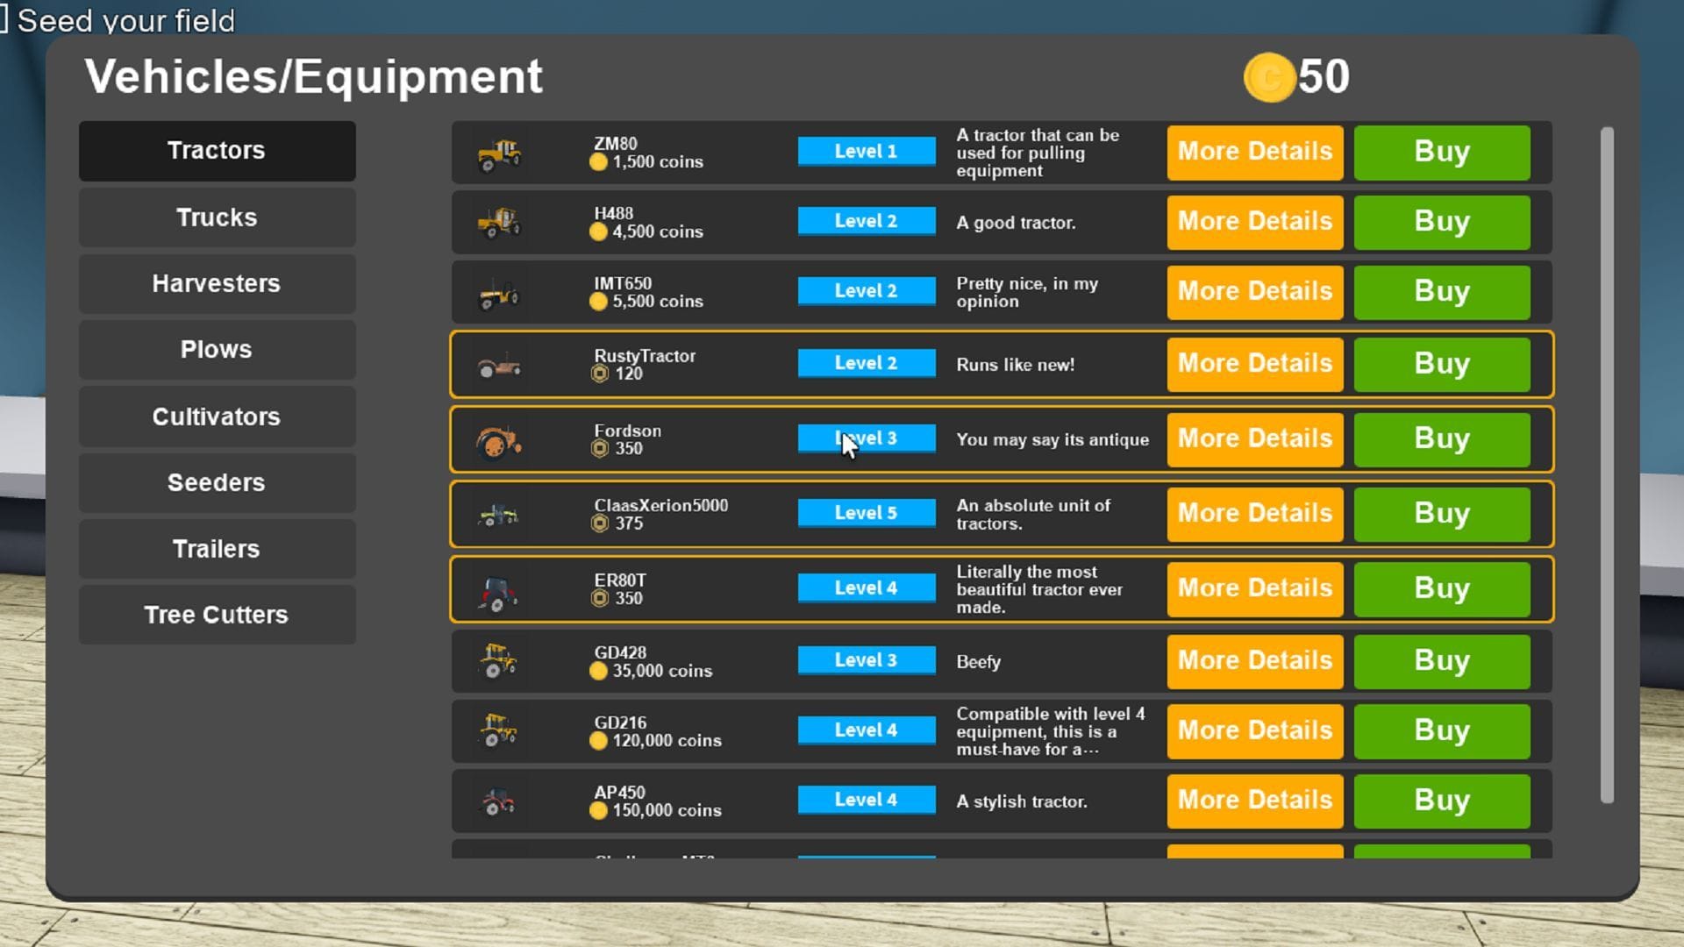Click the Level 5 badge on ClaasXerion5000

pos(866,513)
